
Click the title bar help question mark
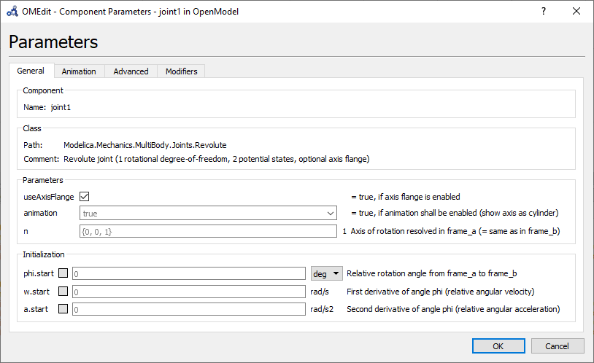point(543,12)
